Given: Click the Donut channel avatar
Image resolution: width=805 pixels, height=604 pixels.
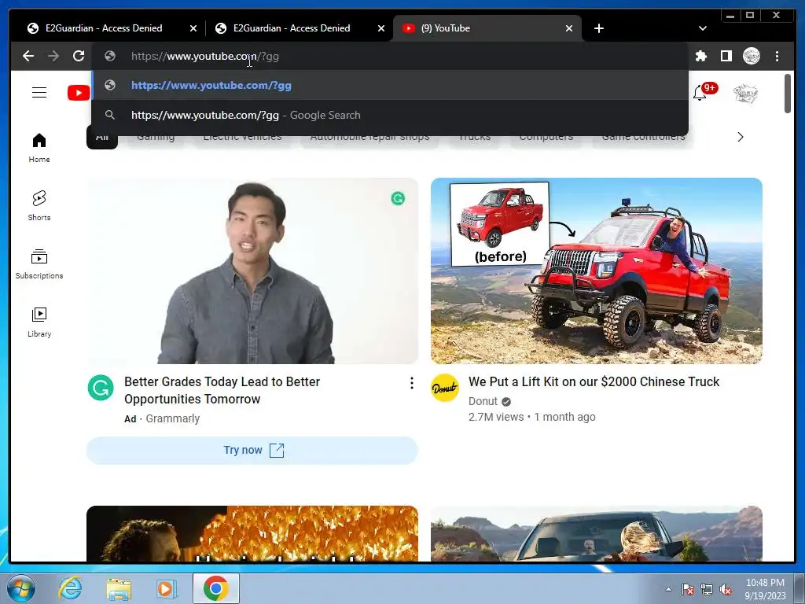Looking at the screenshot, I should 445,388.
